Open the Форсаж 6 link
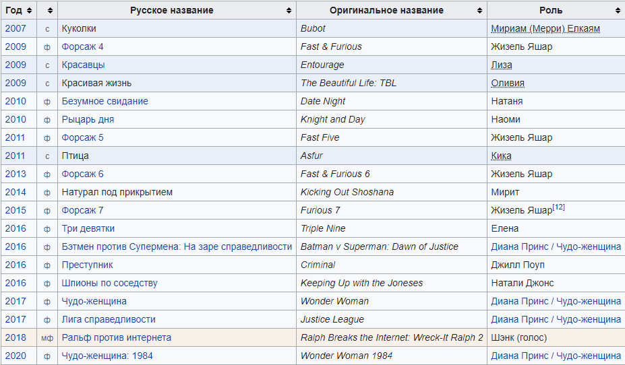The width and height of the screenshot is (625, 365). 82,174
